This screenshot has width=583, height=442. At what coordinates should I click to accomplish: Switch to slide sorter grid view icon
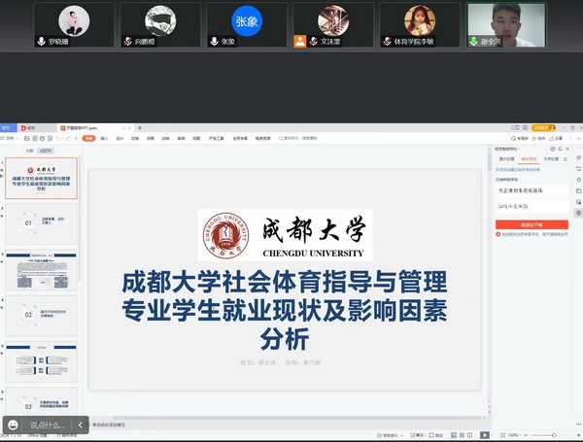coord(462,435)
